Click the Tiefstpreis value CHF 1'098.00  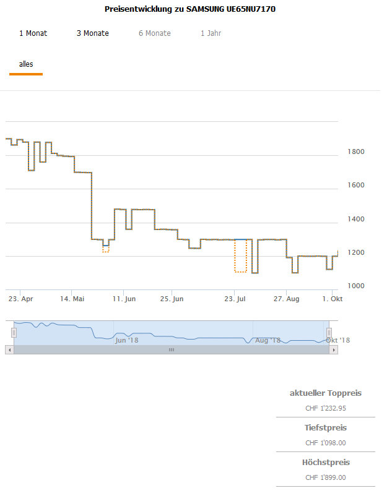[326, 443]
